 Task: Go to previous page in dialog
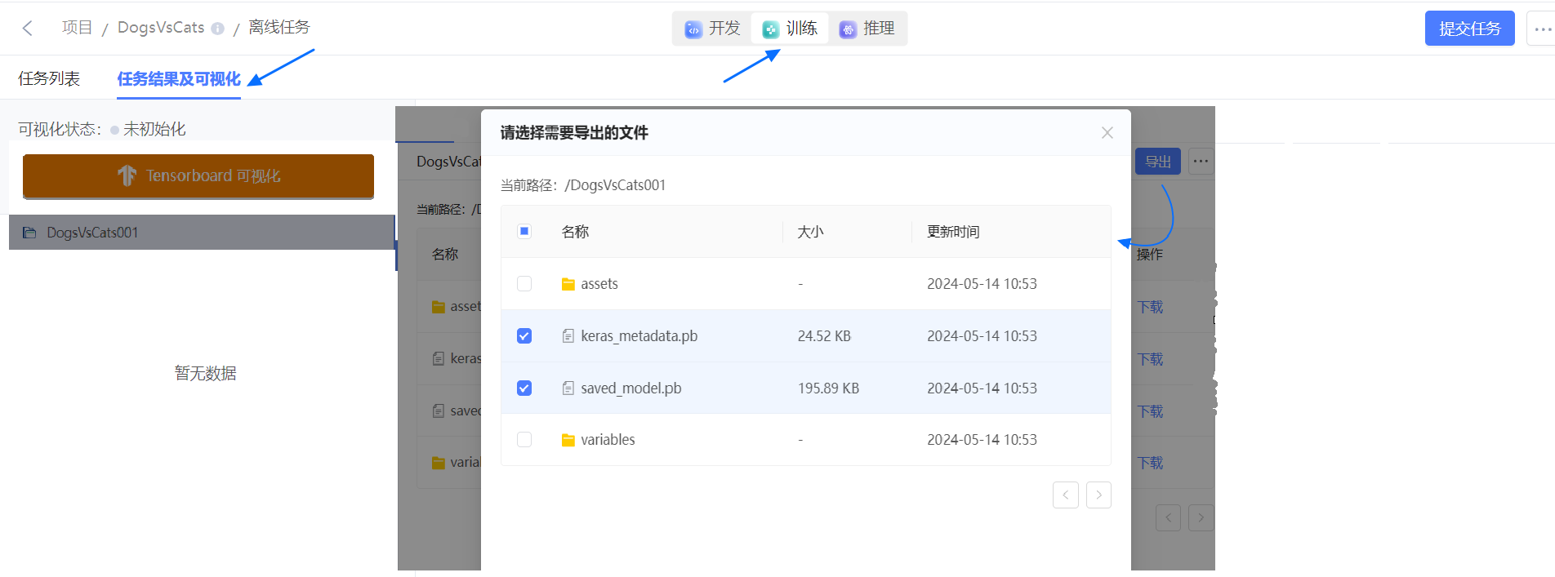click(1065, 495)
